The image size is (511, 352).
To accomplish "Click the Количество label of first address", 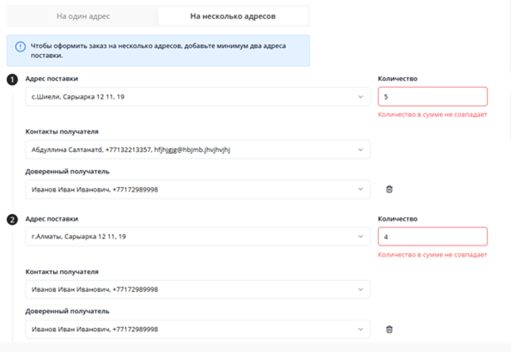I will (x=398, y=79).
